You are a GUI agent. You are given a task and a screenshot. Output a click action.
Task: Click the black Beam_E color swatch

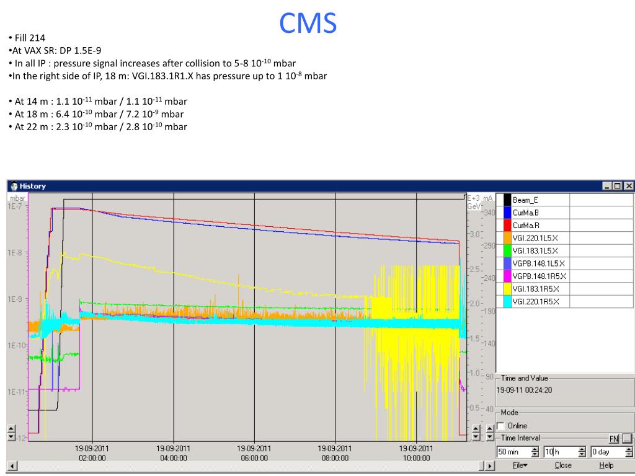(x=507, y=200)
